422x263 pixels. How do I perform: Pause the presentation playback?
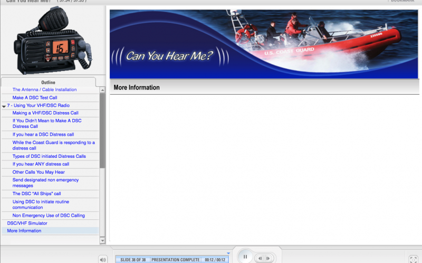pos(245,257)
